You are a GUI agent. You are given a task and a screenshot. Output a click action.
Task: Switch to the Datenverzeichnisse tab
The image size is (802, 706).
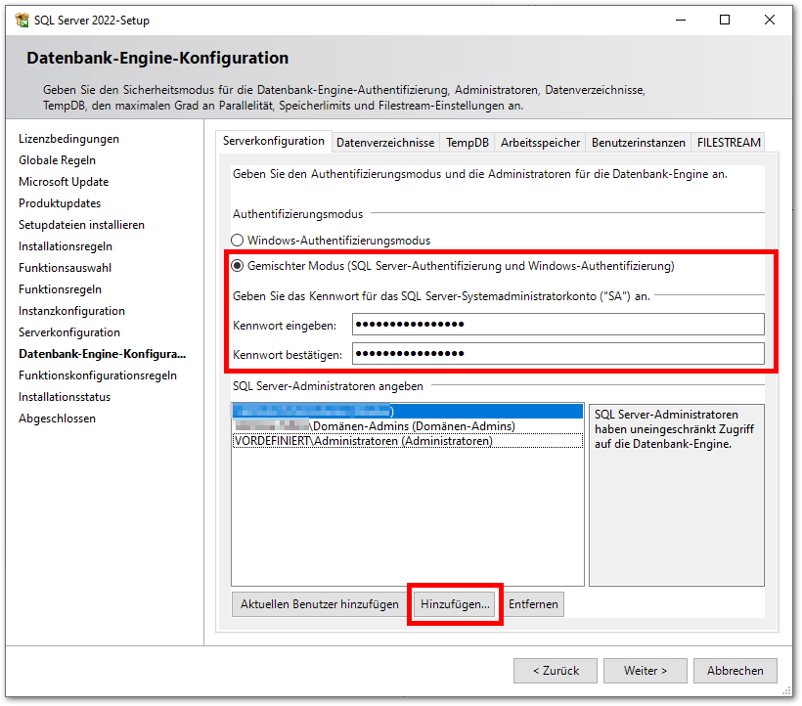point(385,143)
